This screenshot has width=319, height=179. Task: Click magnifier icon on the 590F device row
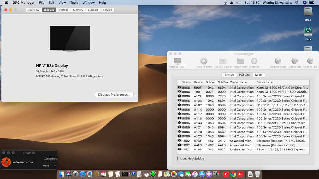pyautogui.click(x=179, y=88)
